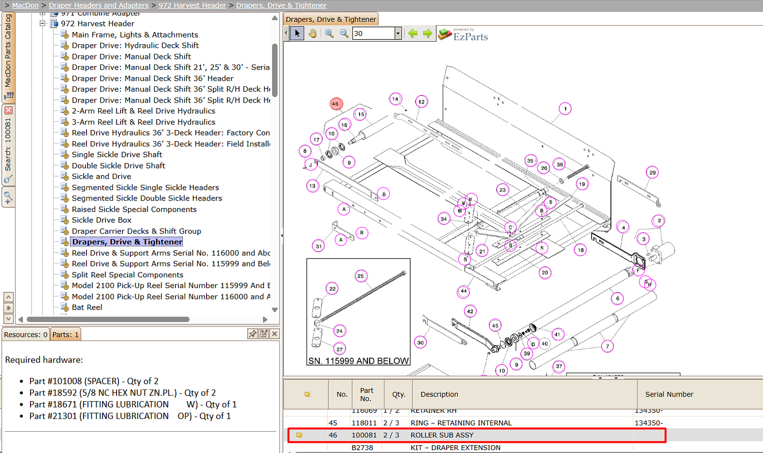Zoom out of the parts diagram

point(344,34)
